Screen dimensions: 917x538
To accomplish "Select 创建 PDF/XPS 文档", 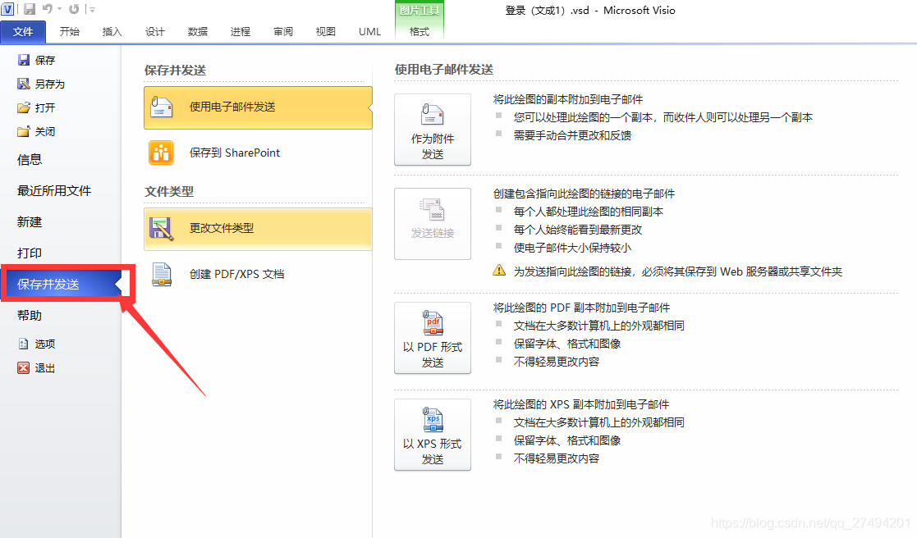I will (x=238, y=273).
